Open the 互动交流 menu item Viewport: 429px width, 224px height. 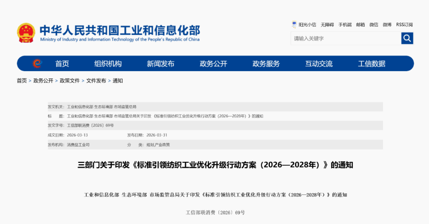point(319,64)
